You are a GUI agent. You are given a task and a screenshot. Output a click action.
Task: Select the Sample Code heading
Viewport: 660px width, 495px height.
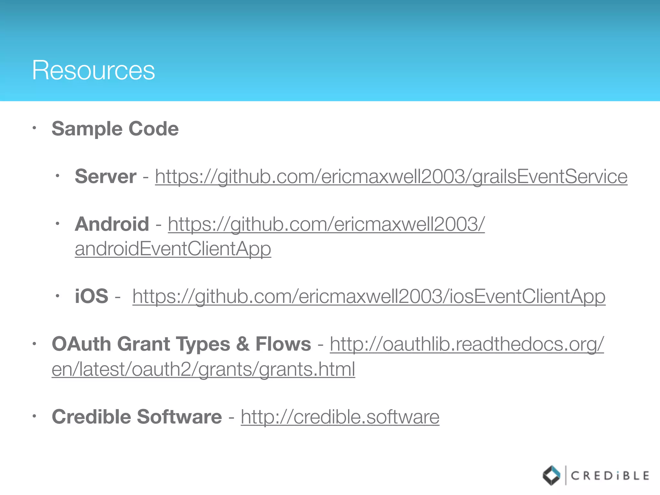[x=115, y=129]
